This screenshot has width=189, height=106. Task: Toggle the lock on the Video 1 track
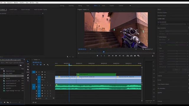click(x=36, y=79)
